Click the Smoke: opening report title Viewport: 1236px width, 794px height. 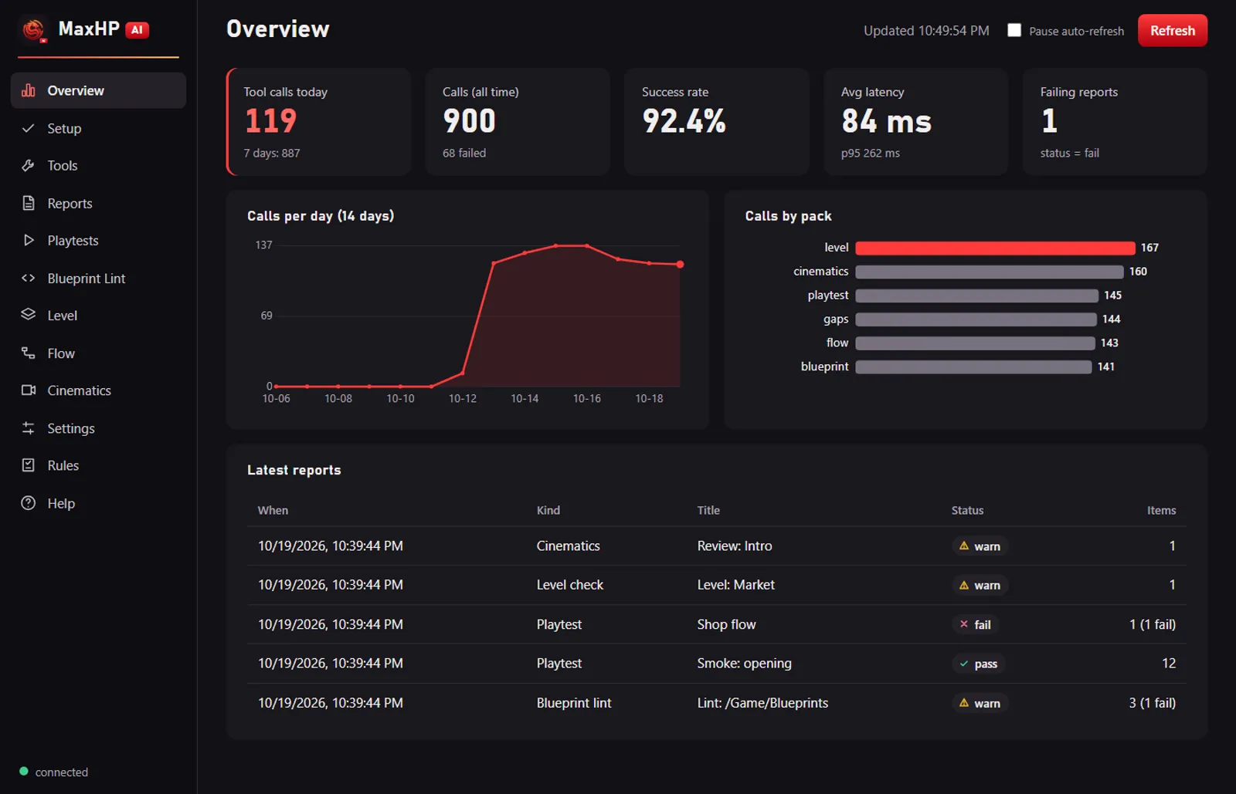coord(744,664)
